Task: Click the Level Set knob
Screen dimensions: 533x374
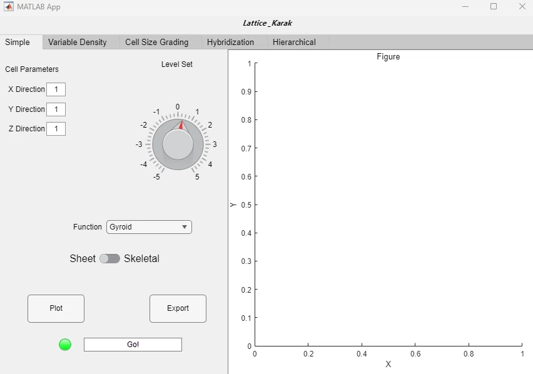Action: pos(178,144)
